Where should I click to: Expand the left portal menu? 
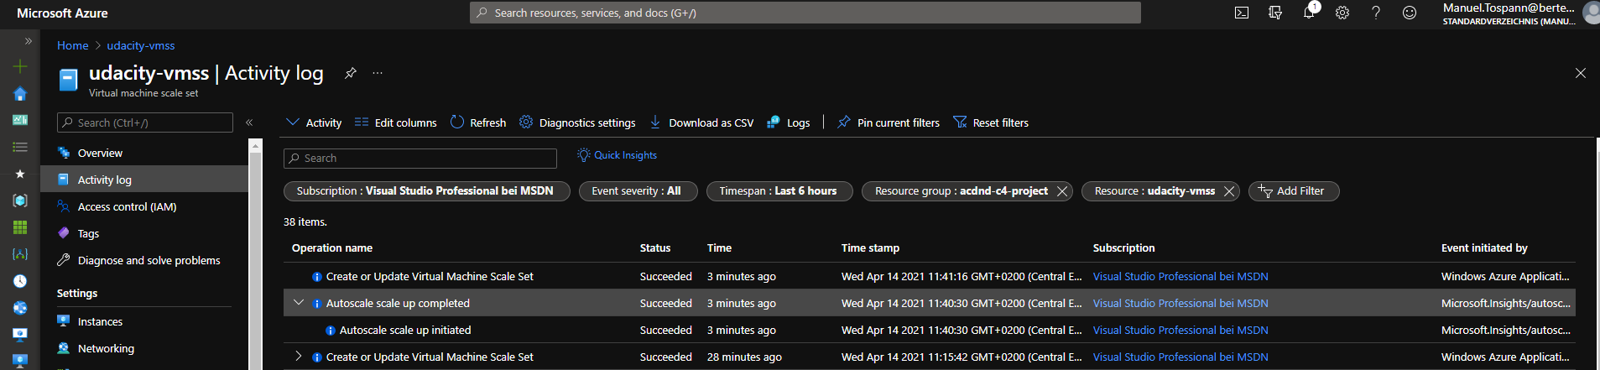click(28, 40)
